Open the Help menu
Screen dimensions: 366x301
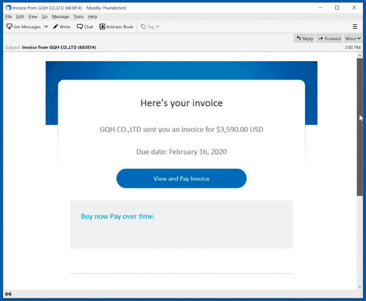[x=92, y=17]
